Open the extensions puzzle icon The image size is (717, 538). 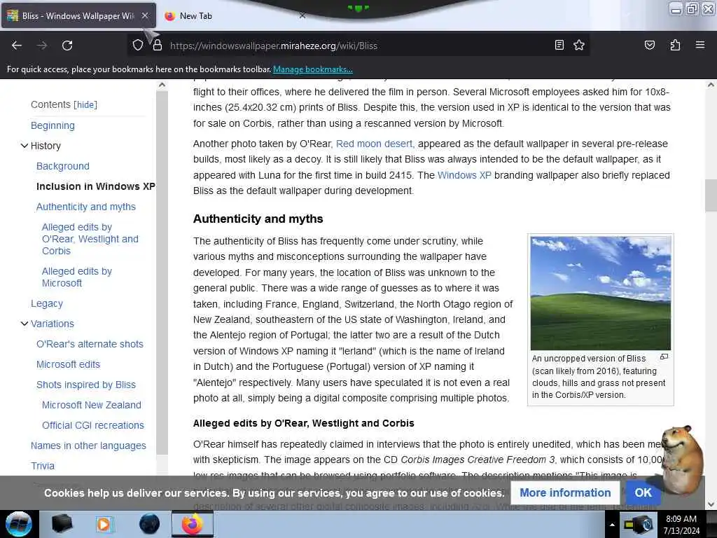click(x=675, y=45)
